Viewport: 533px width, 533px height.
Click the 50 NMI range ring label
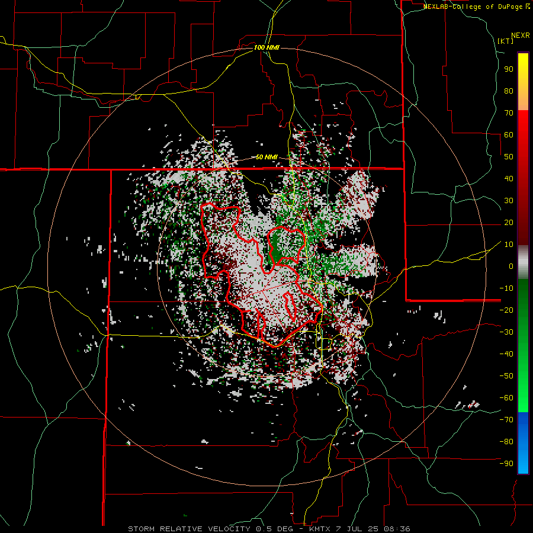(266, 157)
